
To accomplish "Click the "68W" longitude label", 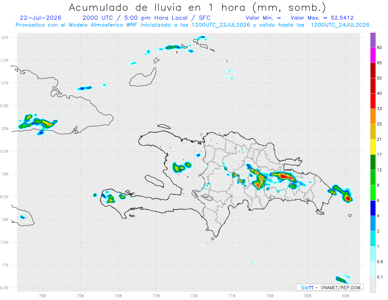I will tap(346, 295).
